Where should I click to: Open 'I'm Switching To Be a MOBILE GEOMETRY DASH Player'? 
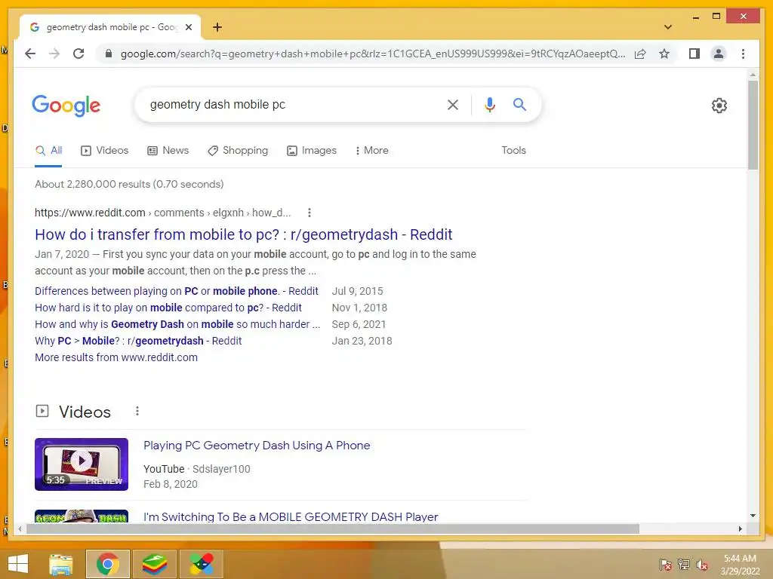[291, 516]
